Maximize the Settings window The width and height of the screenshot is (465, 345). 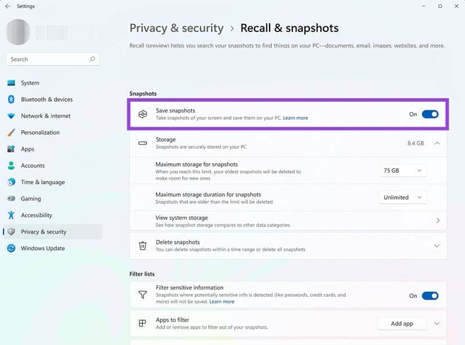pos(440,6)
